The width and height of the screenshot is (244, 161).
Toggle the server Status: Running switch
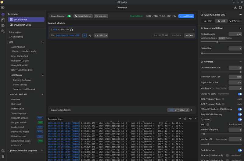click(x=69, y=16)
